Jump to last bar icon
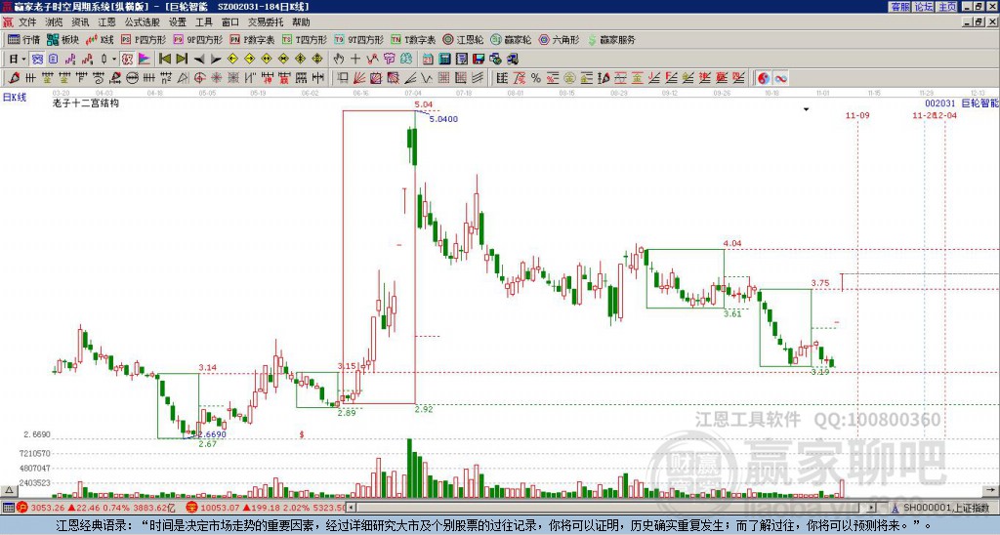The height and width of the screenshot is (535, 1000). pyautogui.click(x=182, y=59)
